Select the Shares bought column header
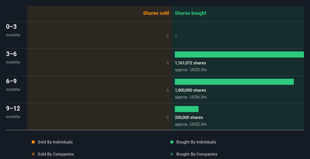The height and width of the screenshot is (159, 310). (190, 13)
